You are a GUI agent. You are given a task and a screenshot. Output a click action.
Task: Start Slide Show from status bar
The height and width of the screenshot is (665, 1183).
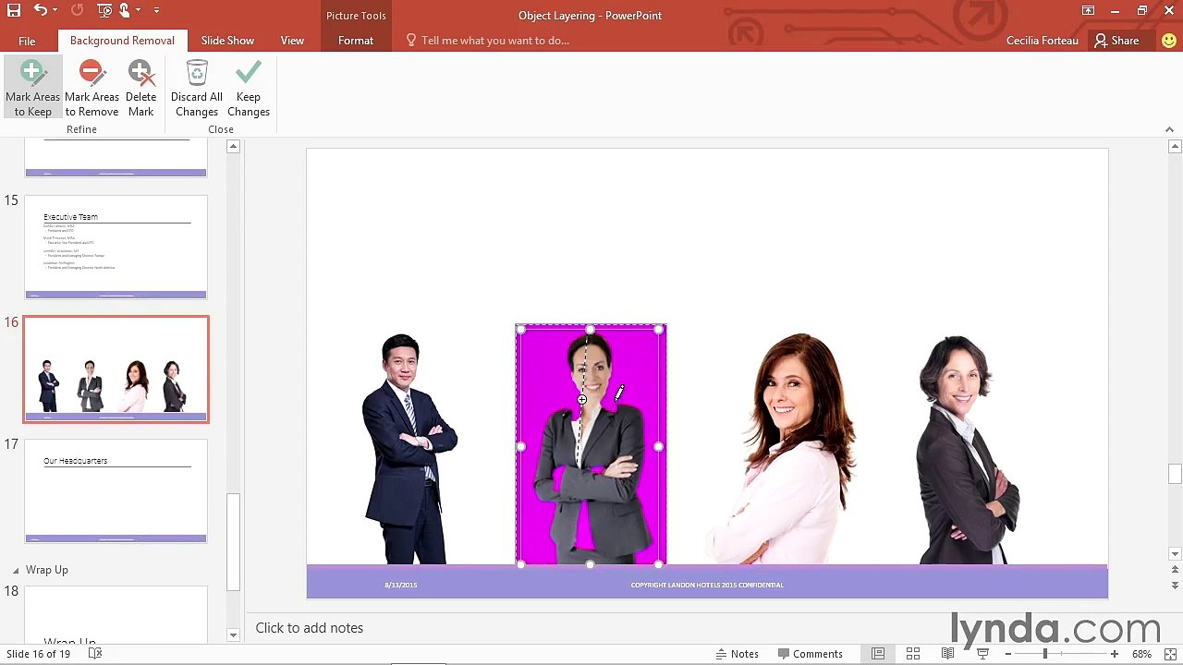click(x=982, y=654)
